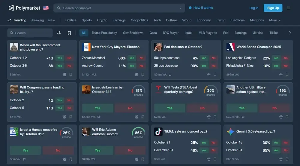Select the Gov Shutdown topic filter
Viewport: 300px width, 166px height.
tap(133, 33)
